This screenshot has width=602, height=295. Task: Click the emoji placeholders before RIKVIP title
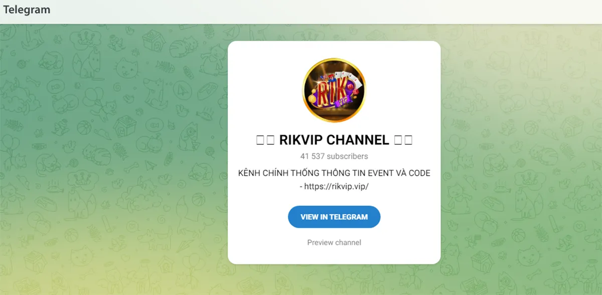click(x=265, y=140)
